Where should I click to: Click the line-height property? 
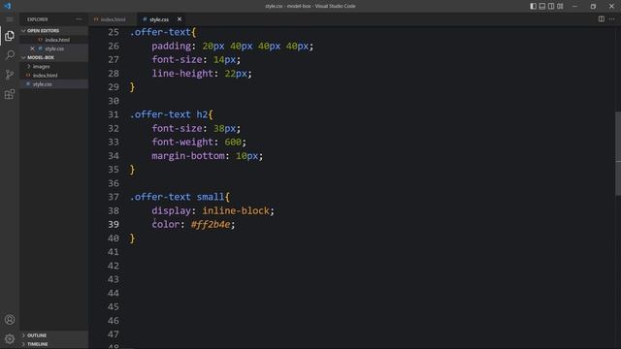(182, 74)
